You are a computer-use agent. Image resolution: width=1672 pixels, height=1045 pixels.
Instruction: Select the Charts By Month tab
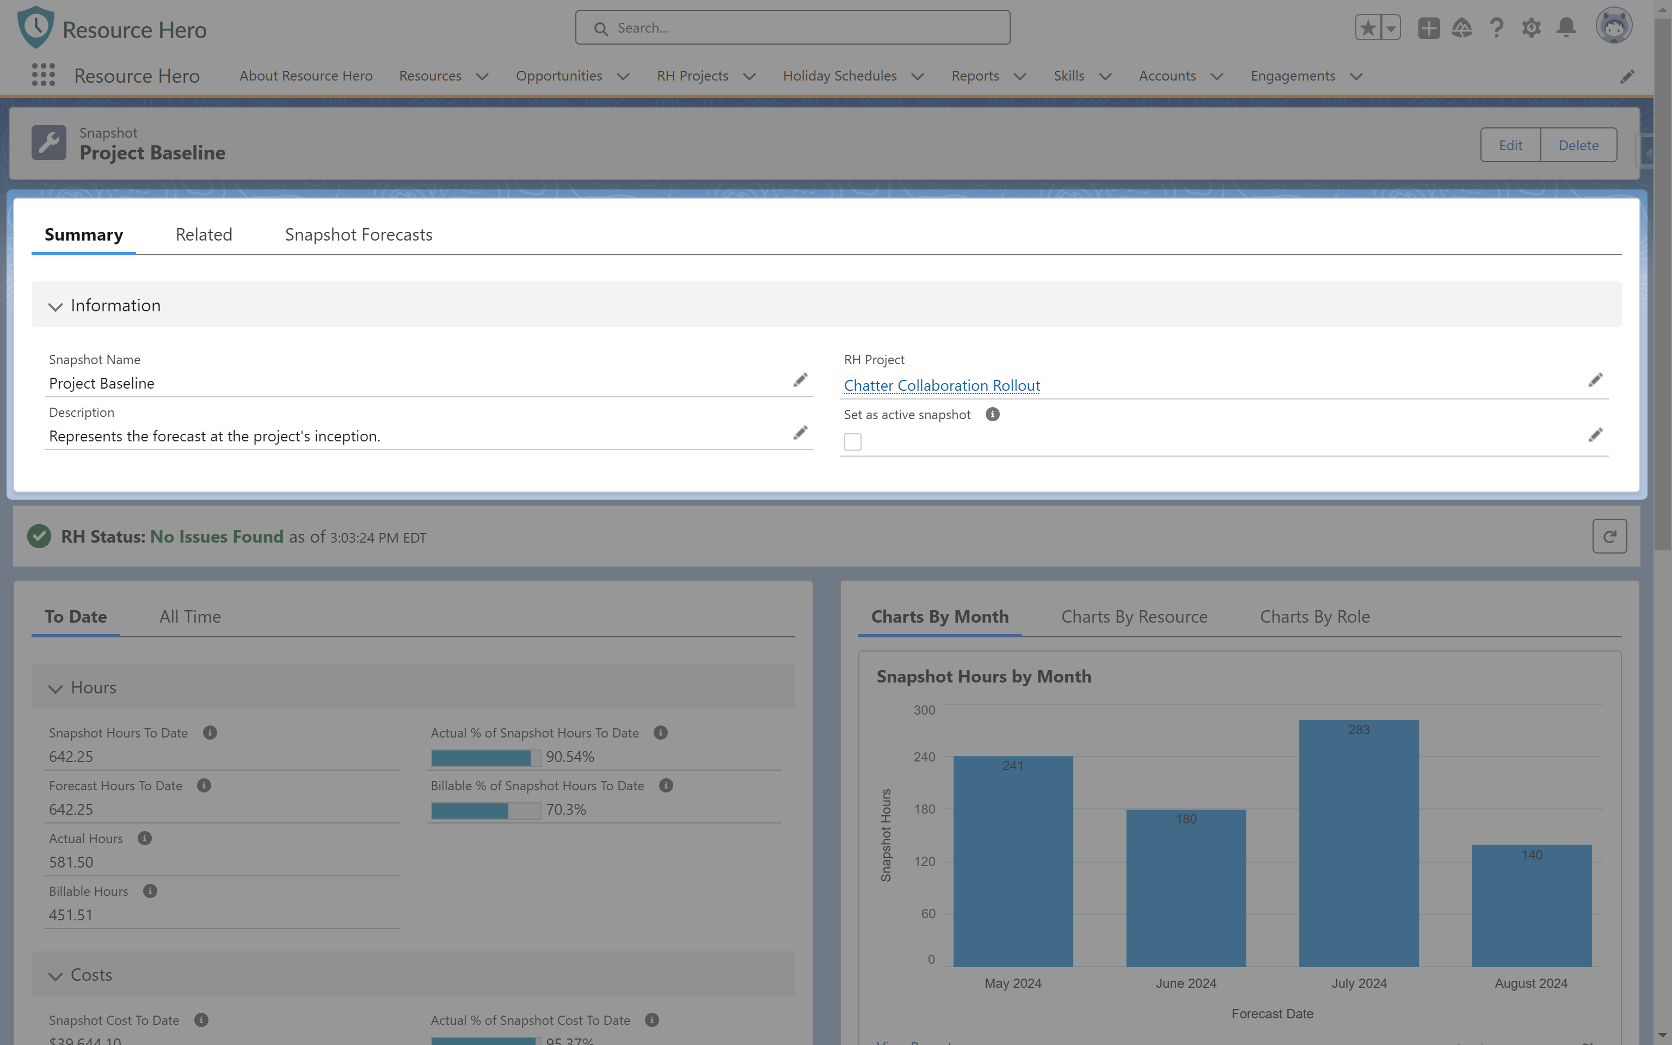point(939,617)
